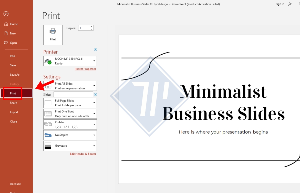Open the Export menu item

[x=14, y=112]
